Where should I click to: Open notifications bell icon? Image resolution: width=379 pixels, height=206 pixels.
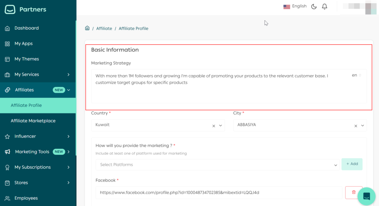pos(325,7)
